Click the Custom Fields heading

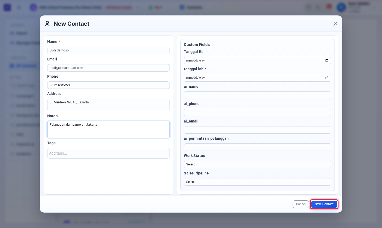point(197,45)
